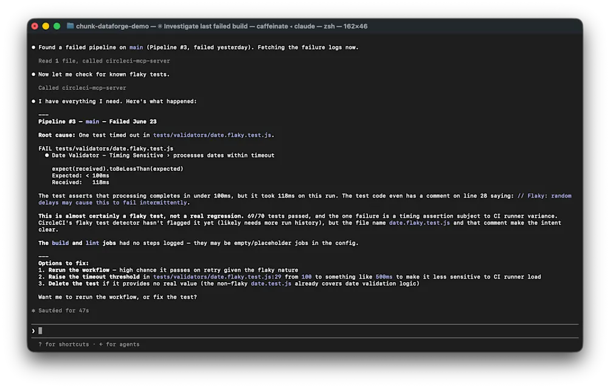Click 'expect(received).toBeLessThan(expected)' line

coord(117,168)
